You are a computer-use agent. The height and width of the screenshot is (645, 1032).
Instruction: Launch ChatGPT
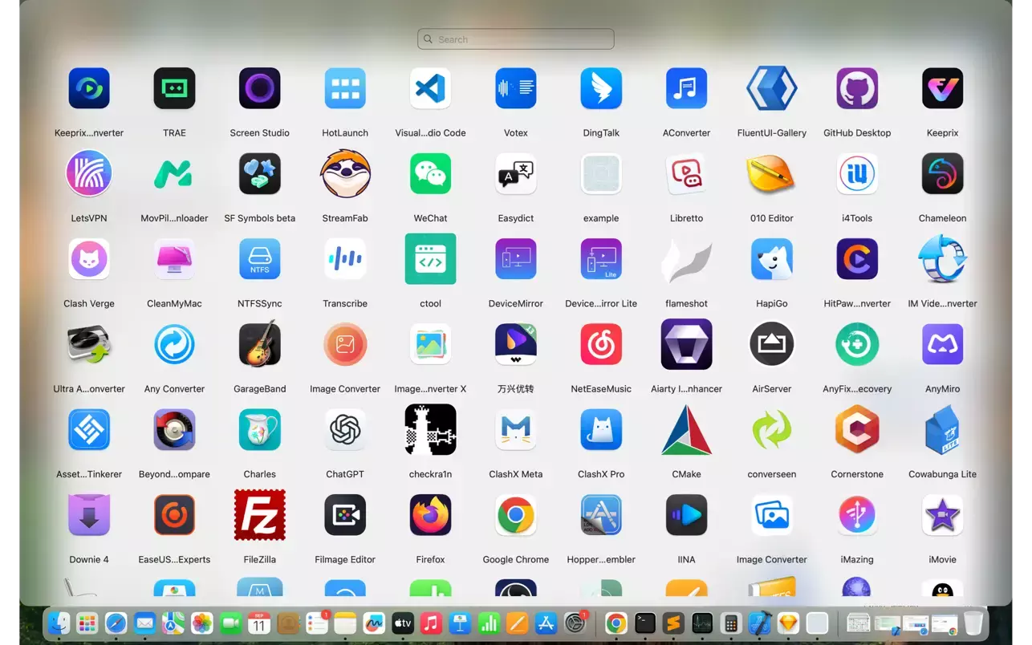345,430
